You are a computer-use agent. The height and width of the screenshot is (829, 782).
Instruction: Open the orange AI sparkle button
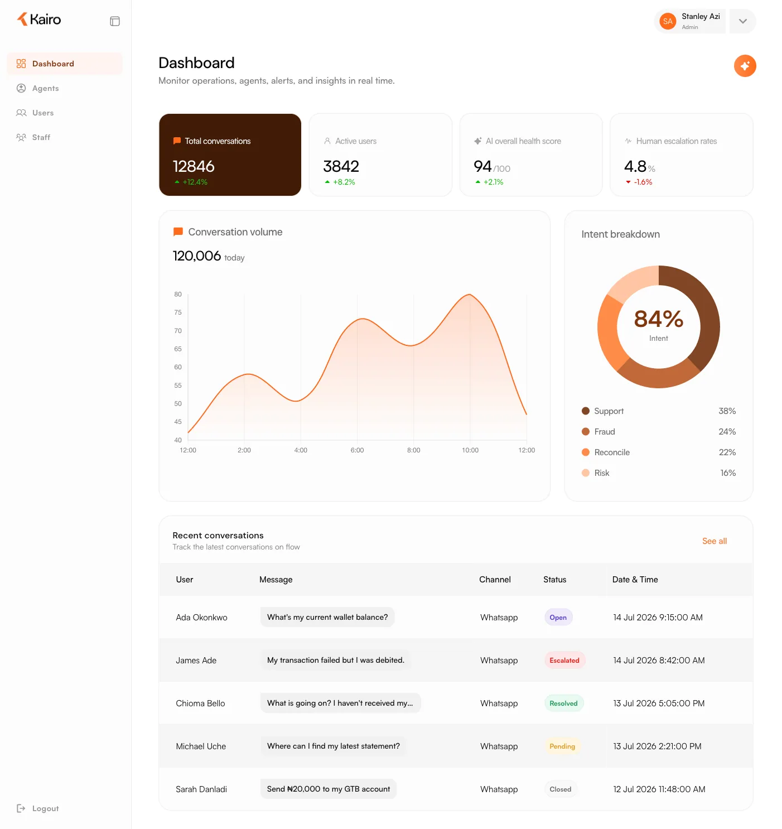pos(745,66)
